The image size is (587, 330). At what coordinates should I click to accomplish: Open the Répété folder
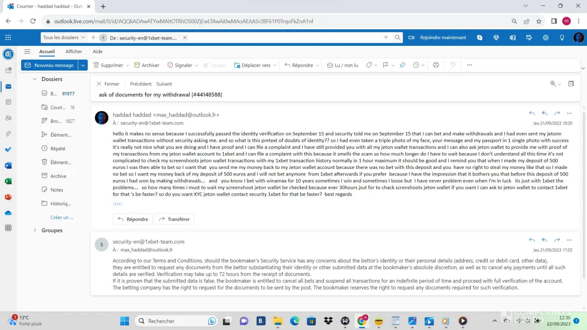pos(58,148)
